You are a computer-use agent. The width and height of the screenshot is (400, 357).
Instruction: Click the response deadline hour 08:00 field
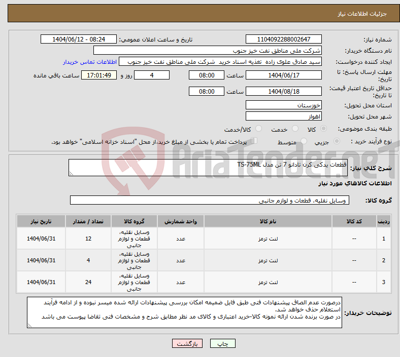pyautogui.click(x=207, y=75)
